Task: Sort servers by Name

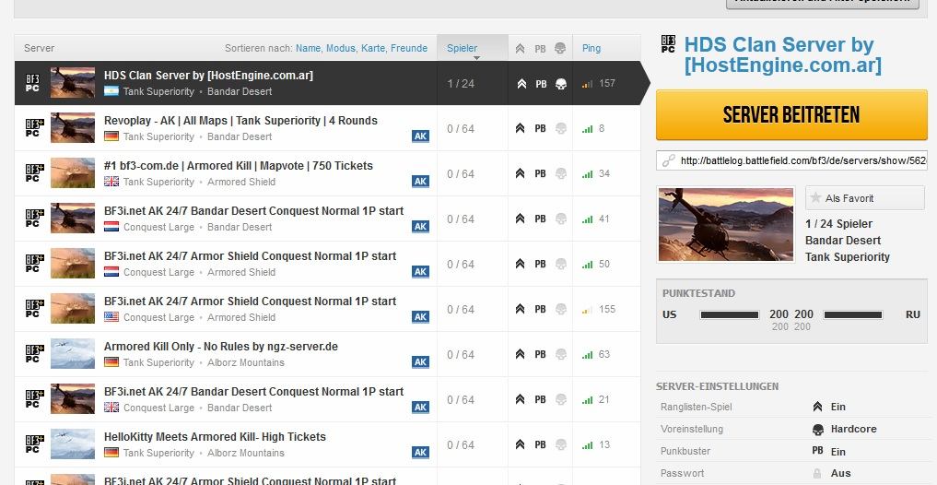Action: 308,48
